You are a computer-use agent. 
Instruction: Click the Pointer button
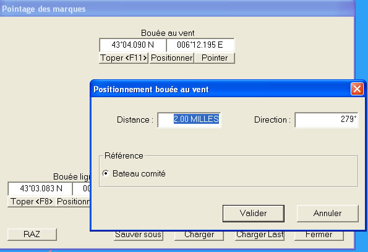tap(215, 58)
